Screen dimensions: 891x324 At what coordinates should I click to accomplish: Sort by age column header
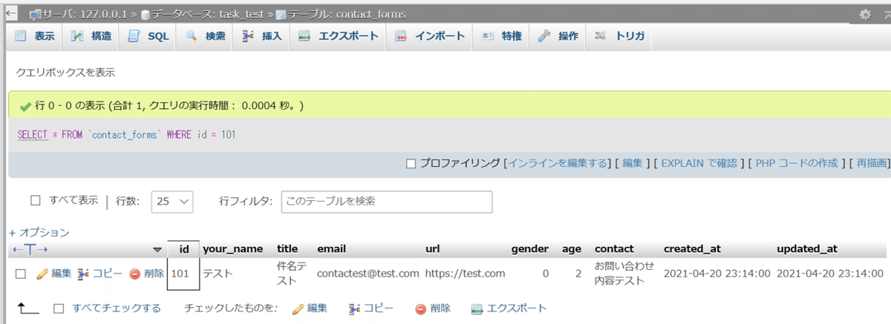572,248
